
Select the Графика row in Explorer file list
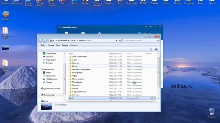(x=112, y=63)
